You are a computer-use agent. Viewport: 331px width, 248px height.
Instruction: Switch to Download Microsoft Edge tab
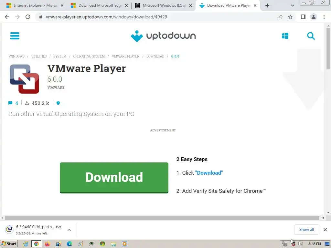100,5
